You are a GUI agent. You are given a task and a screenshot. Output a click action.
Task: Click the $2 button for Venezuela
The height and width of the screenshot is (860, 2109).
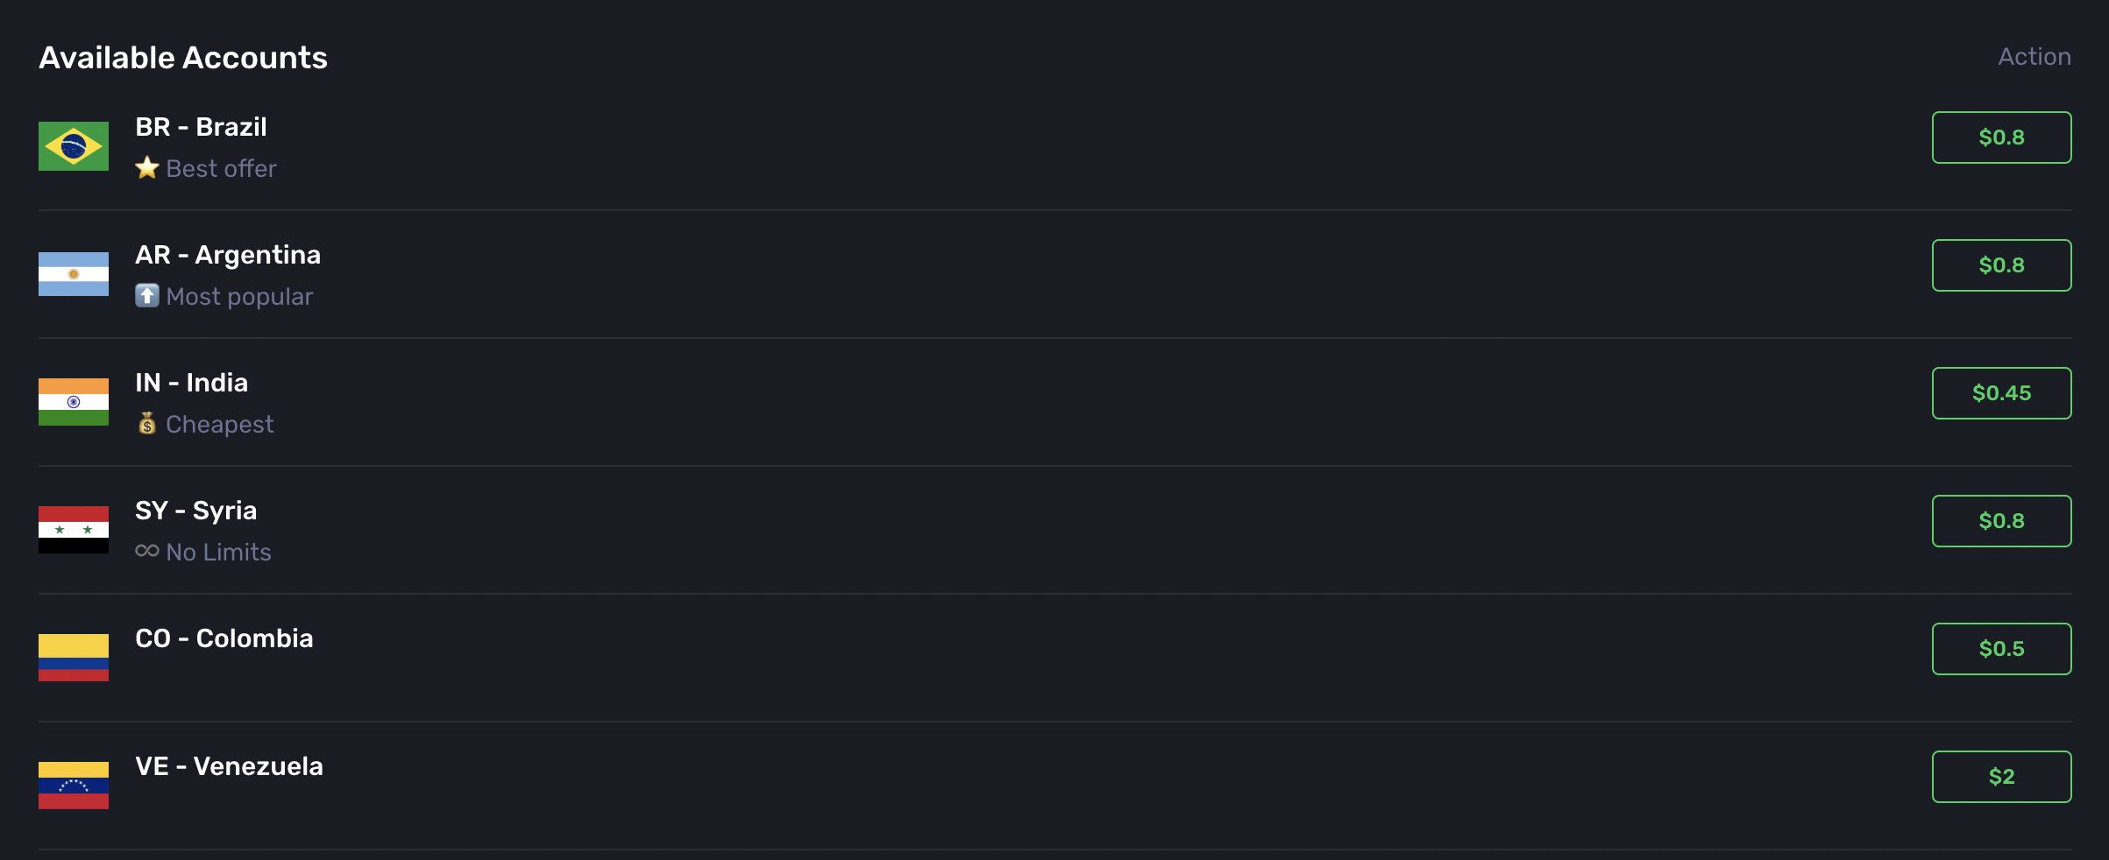click(x=2001, y=776)
